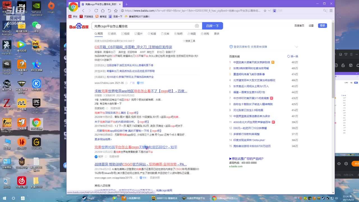Select the WeGame desktop icon
359x202 pixels.
pos(36,143)
